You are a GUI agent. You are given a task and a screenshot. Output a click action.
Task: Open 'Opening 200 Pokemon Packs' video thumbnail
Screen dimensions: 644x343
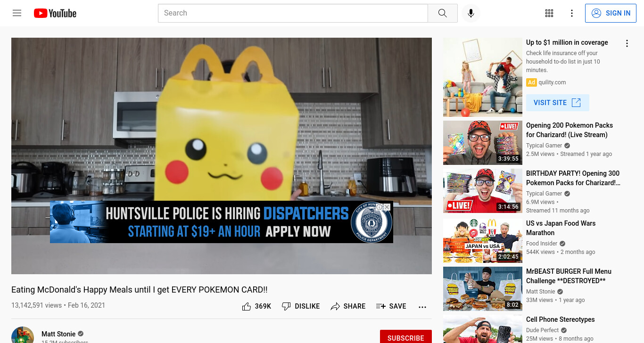point(483,143)
